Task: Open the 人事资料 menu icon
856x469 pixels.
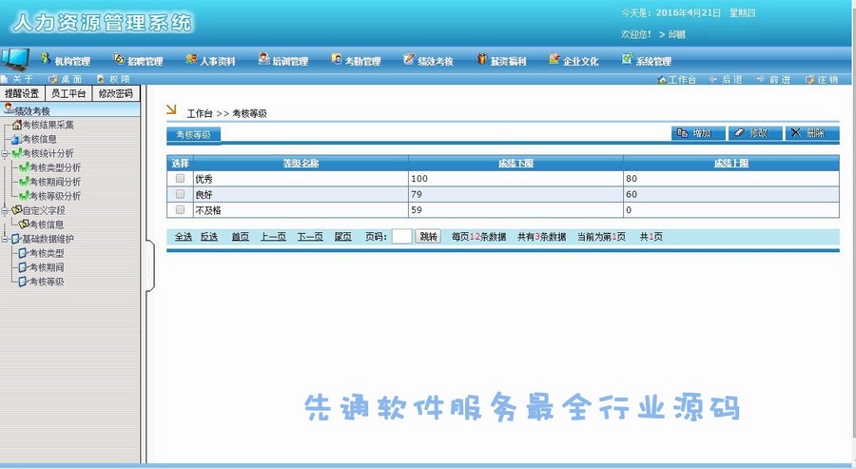Action: tap(191, 58)
